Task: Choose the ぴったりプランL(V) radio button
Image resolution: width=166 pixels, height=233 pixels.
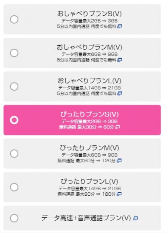Action: pos(14,187)
